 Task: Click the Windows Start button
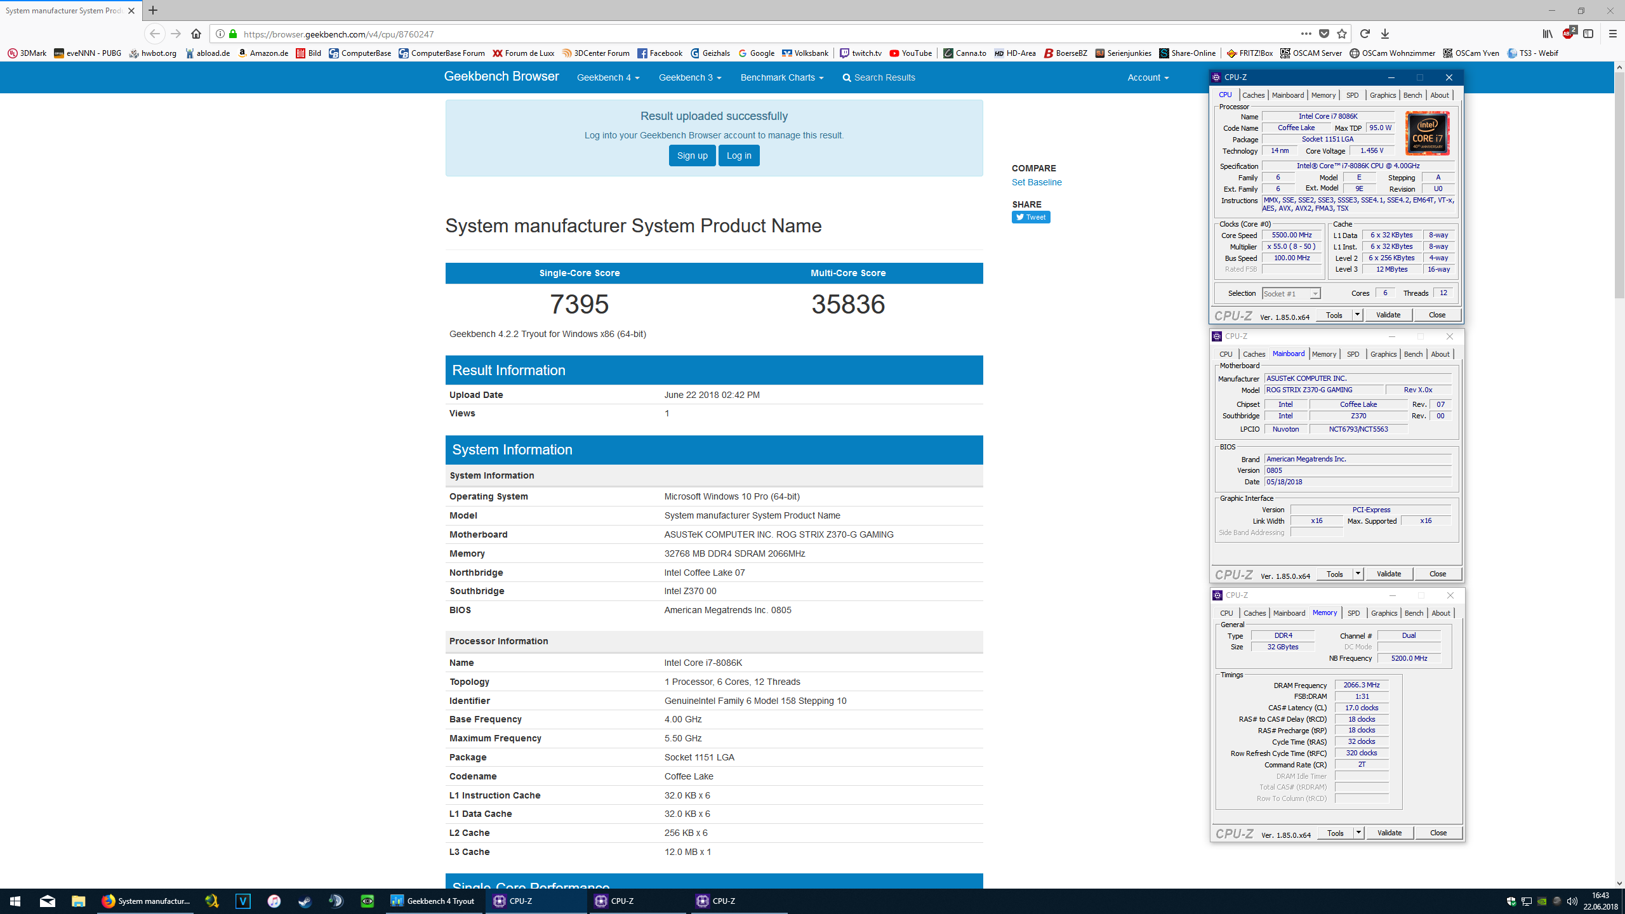[15, 901]
